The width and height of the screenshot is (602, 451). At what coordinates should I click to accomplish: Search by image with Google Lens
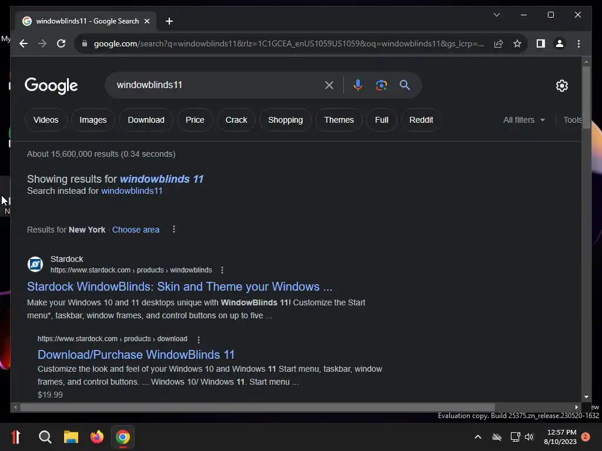click(x=381, y=85)
